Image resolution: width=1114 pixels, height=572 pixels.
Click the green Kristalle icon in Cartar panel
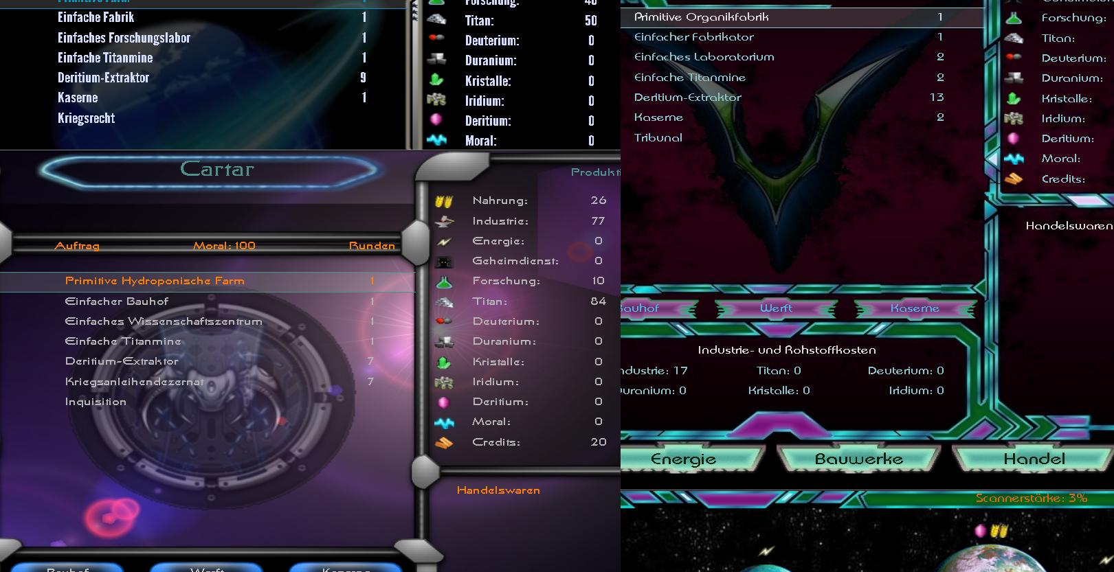444,362
